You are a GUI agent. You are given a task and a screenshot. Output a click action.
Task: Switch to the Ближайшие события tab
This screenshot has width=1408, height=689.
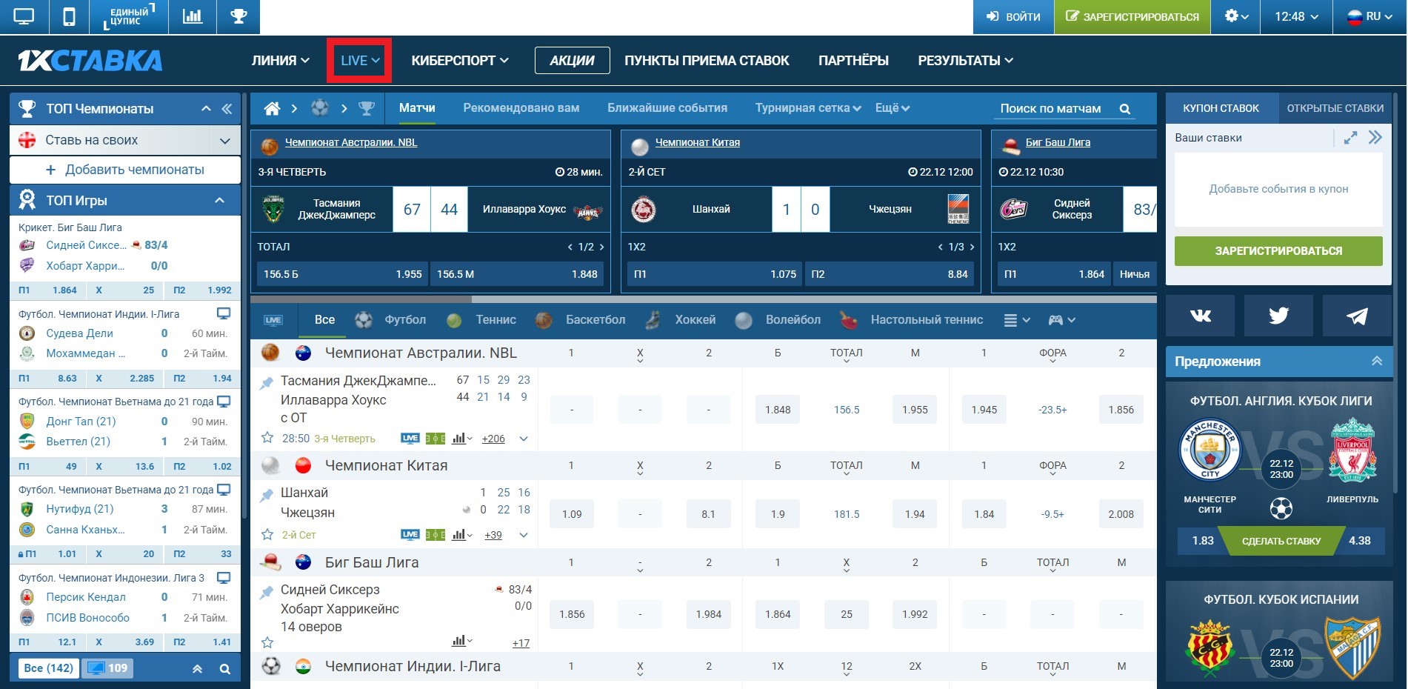pos(667,108)
